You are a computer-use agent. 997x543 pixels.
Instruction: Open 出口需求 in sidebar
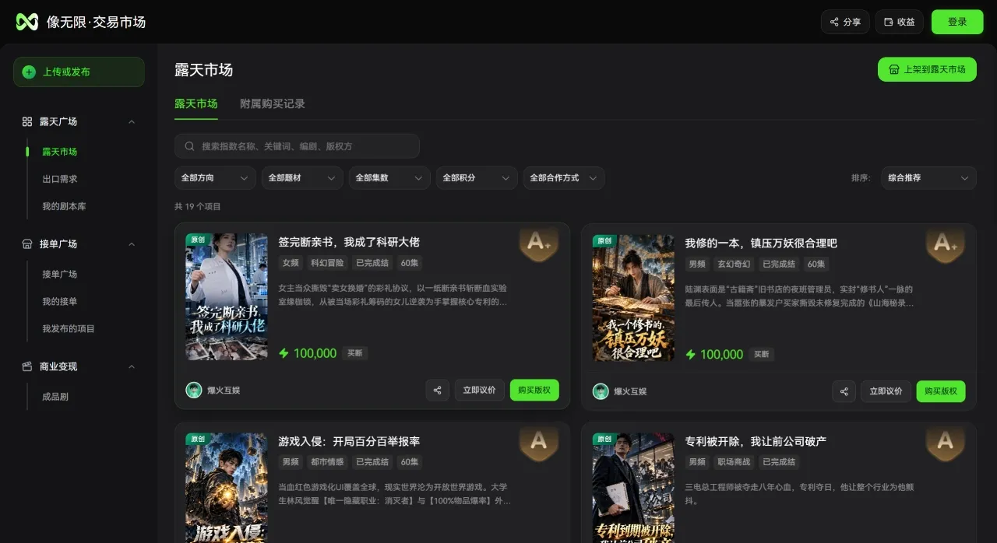(x=59, y=179)
